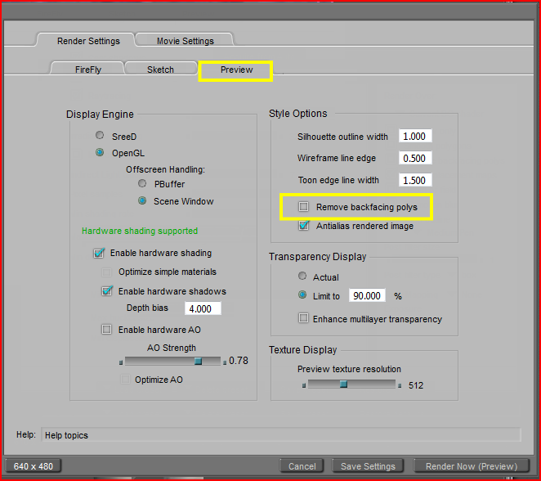Select Scene Window offscreen handling
This screenshot has height=481, width=541.
(142, 200)
